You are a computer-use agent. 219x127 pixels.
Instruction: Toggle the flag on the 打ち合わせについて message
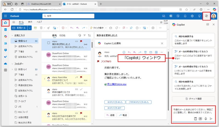click(x=81, y=77)
